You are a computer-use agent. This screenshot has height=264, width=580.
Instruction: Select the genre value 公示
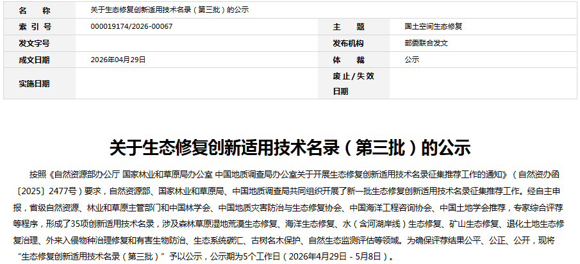coord(411,60)
